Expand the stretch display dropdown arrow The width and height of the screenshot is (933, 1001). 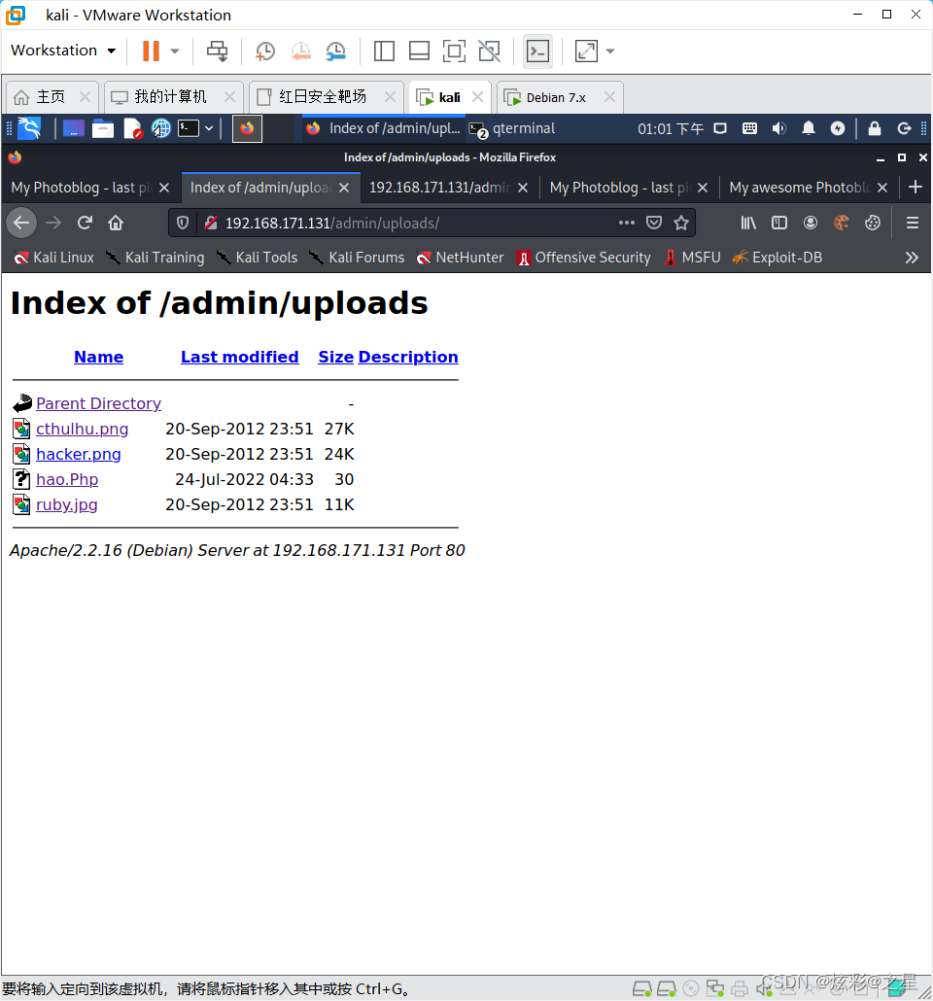tap(610, 52)
